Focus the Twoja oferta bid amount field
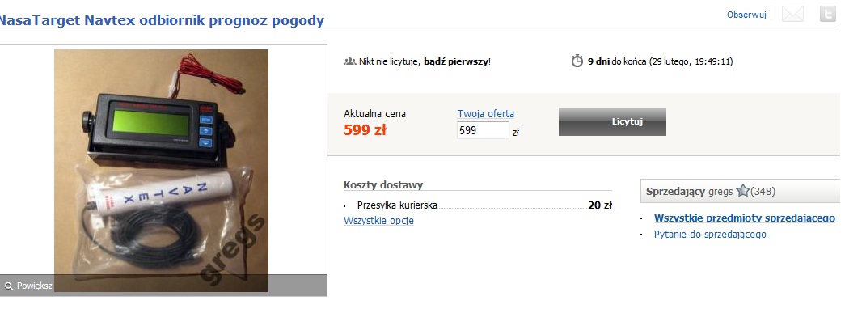The height and width of the screenshot is (309, 845). coord(483,130)
